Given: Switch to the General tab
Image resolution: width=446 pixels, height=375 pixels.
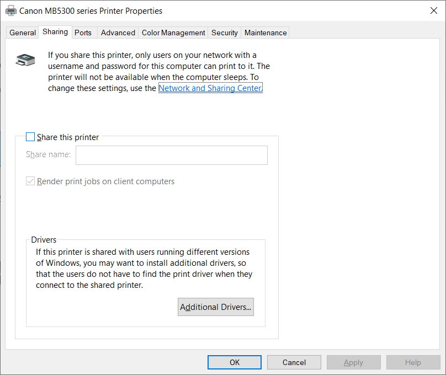Looking at the screenshot, I should pyautogui.click(x=23, y=33).
